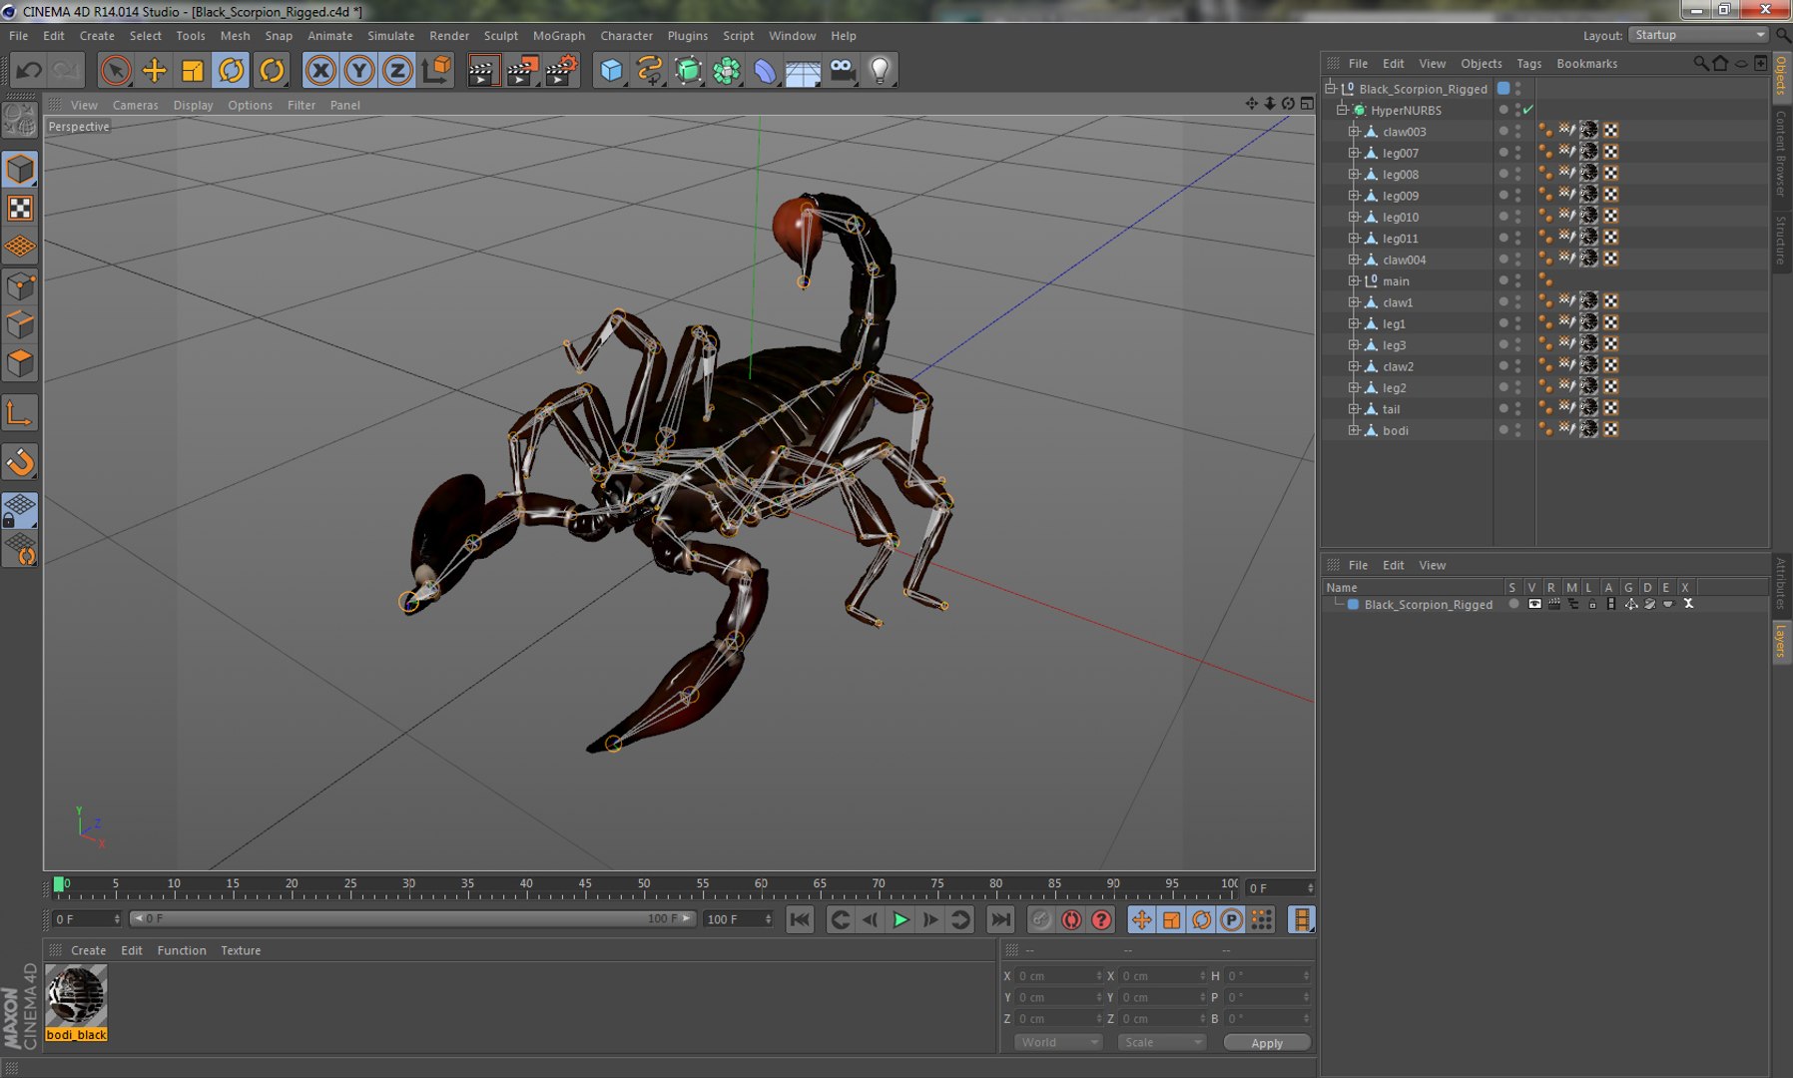The width and height of the screenshot is (1793, 1078).
Task: Click frame 50 on the timeline ruler
Action: coord(644,884)
